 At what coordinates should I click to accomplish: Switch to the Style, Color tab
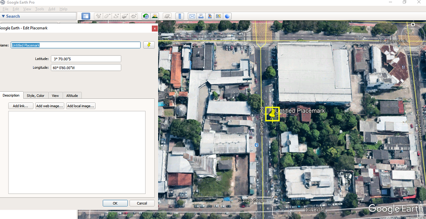[35, 96]
